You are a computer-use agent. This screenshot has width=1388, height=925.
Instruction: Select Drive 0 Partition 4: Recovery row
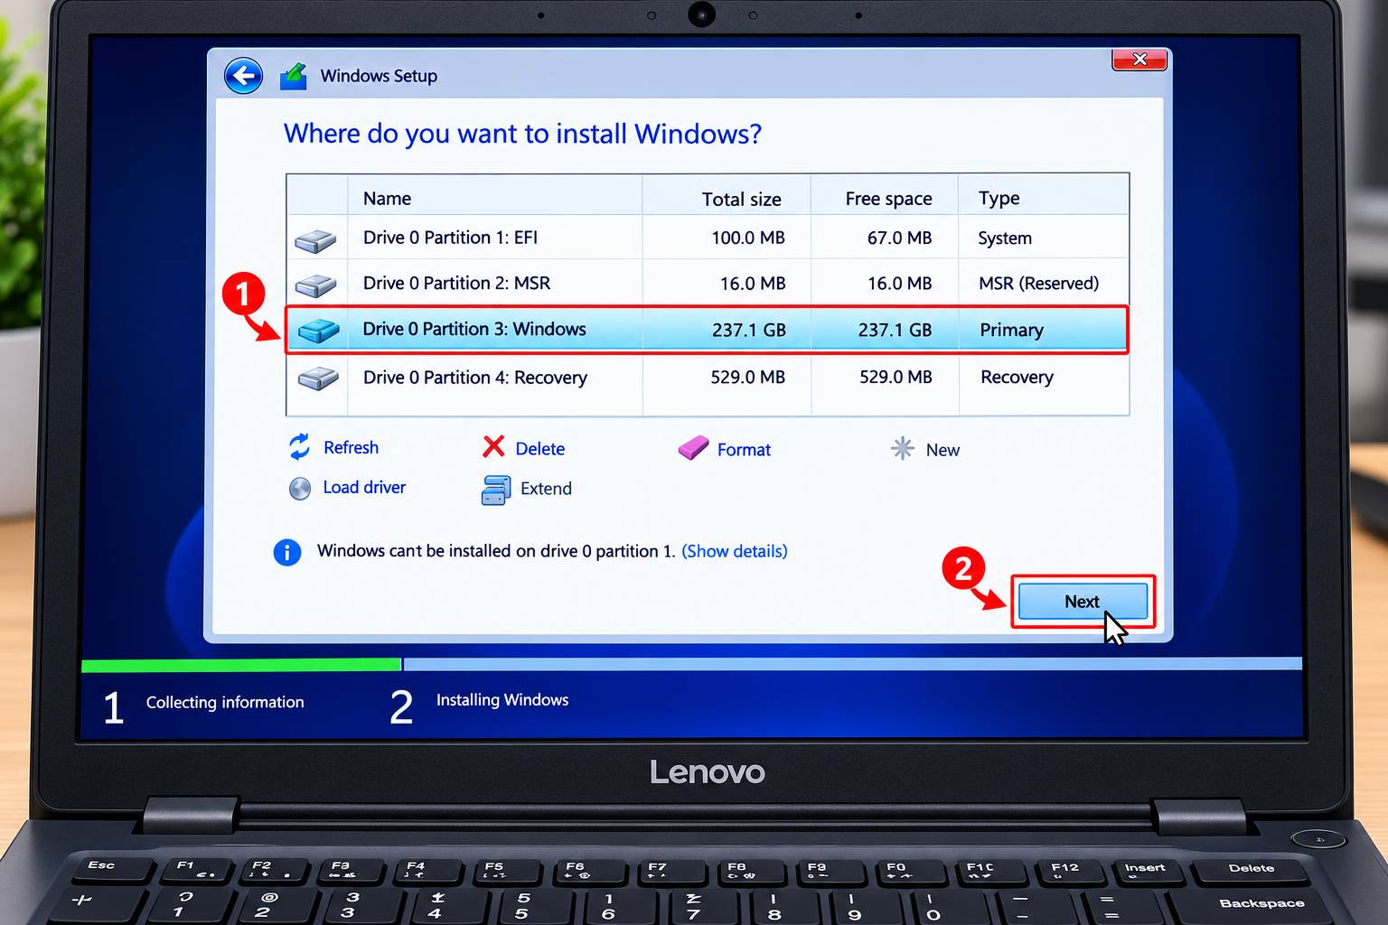click(x=708, y=377)
